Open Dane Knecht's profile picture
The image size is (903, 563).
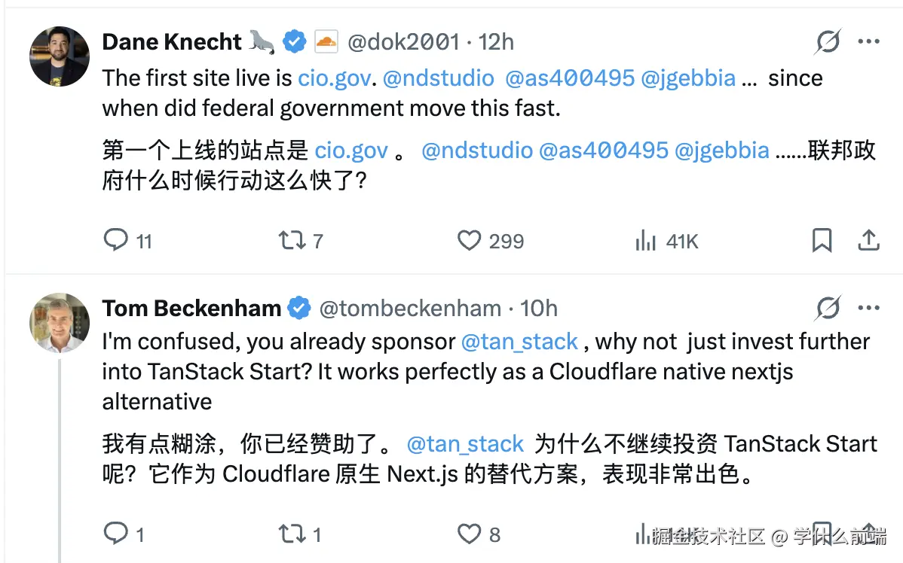tap(60, 56)
